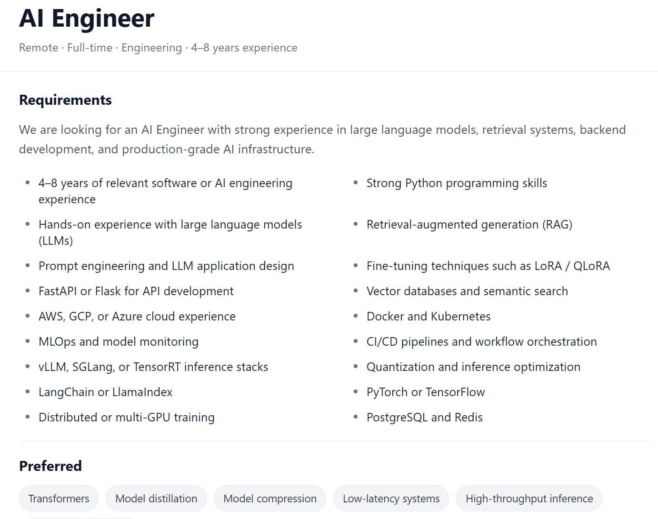
Task: Select the Docker and Kubernetes list item
Action: [x=429, y=316]
